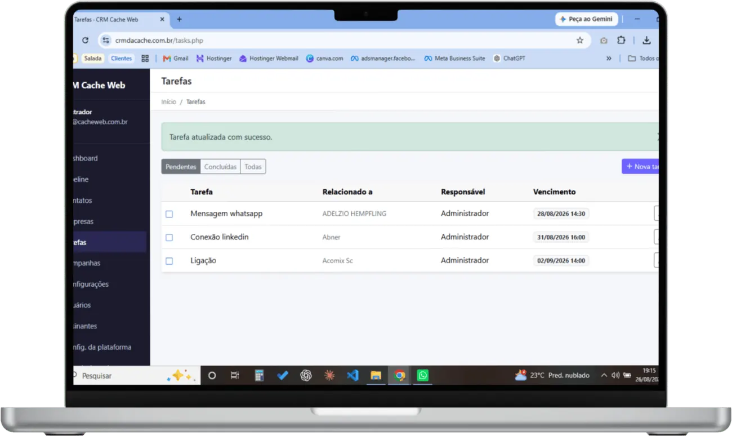Image resolution: width=732 pixels, height=436 pixels.
Task: Open the Chrome extensions puzzle icon
Action: (621, 41)
